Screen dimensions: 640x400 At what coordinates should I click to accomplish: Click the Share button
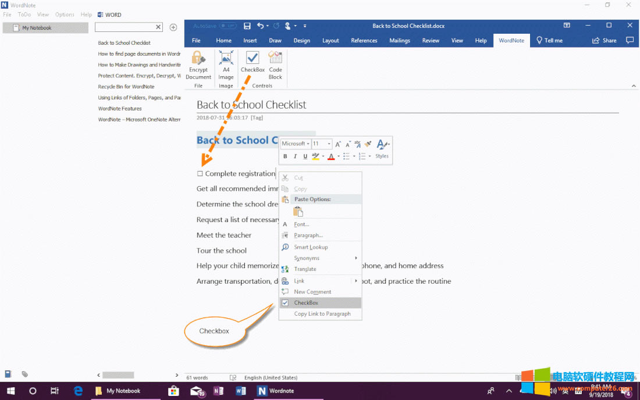coord(604,41)
